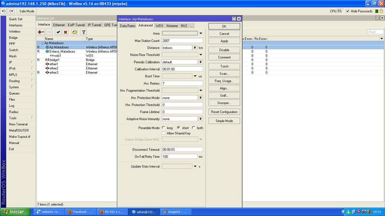Toggle the Safe Mode button

27,11
